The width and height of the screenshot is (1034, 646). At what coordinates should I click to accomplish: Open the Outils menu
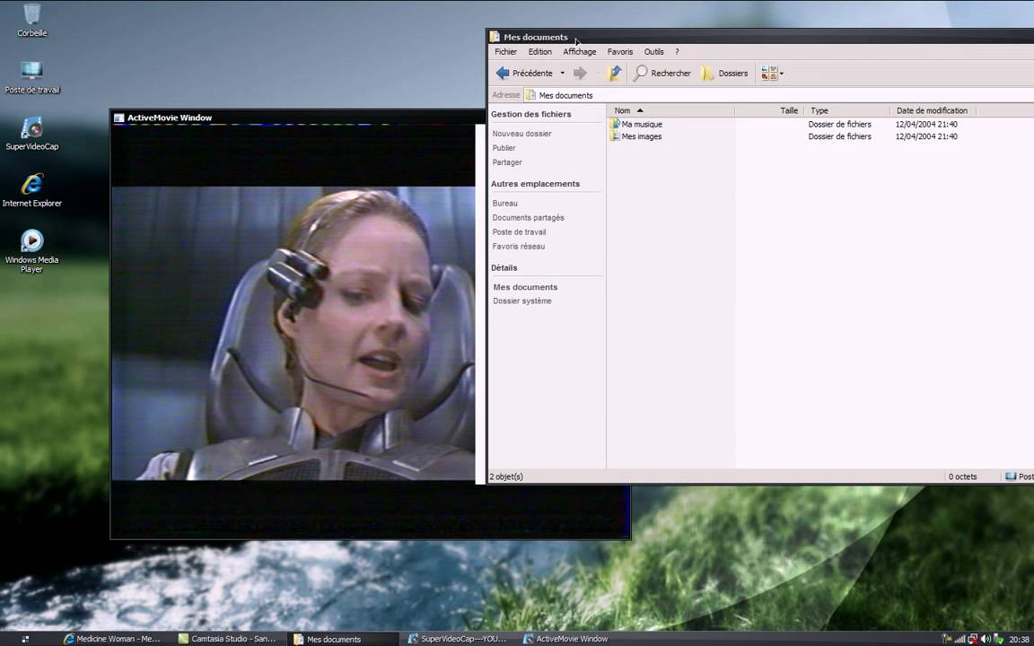point(653,51)
